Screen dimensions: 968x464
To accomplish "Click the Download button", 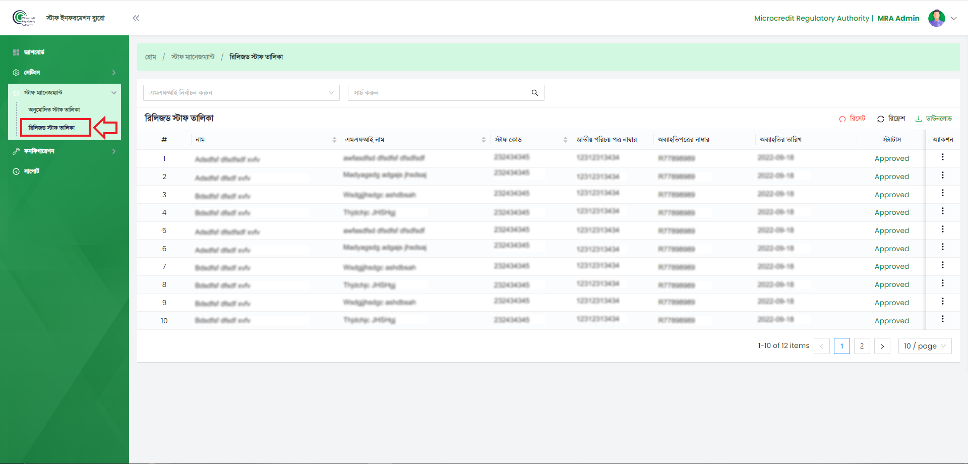I will coord(933,119).
